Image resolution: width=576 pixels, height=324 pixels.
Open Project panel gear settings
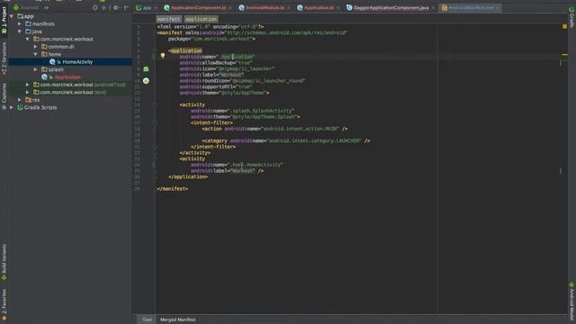point(116,7)
